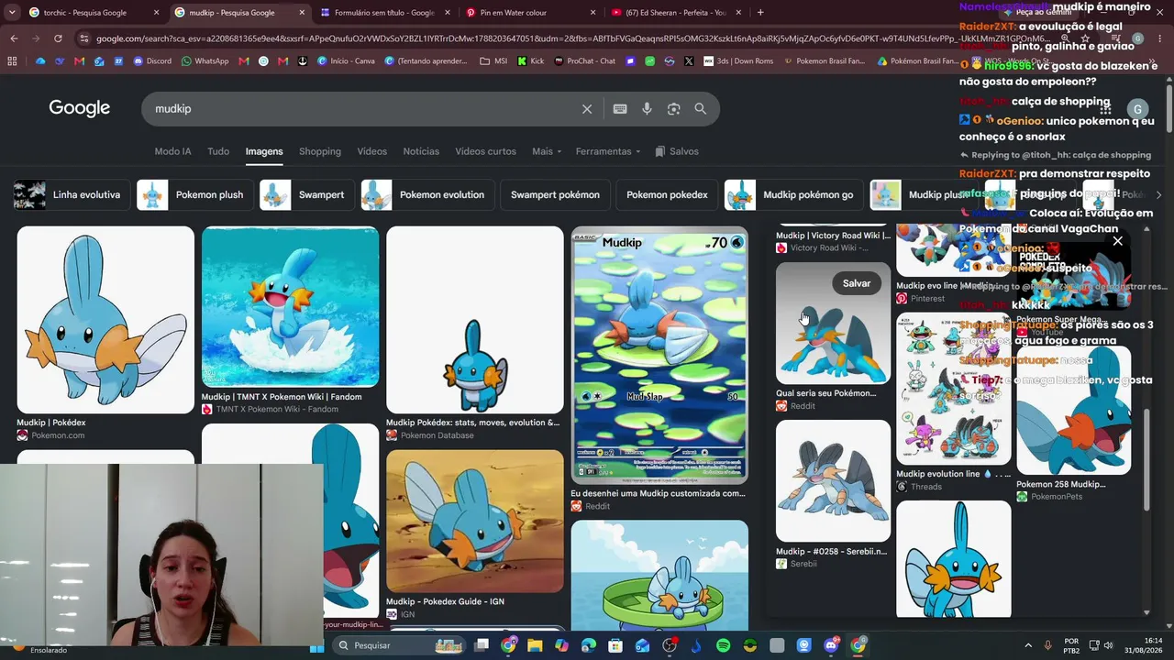Reload the current Google results page

tap(58, 38)
